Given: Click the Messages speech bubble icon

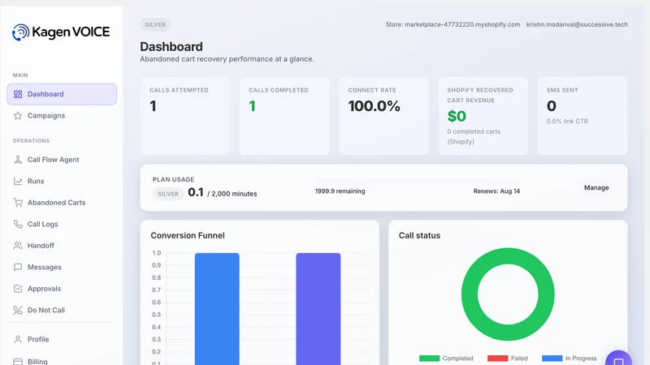Looking at the screenshot, I should click(18, 268).
